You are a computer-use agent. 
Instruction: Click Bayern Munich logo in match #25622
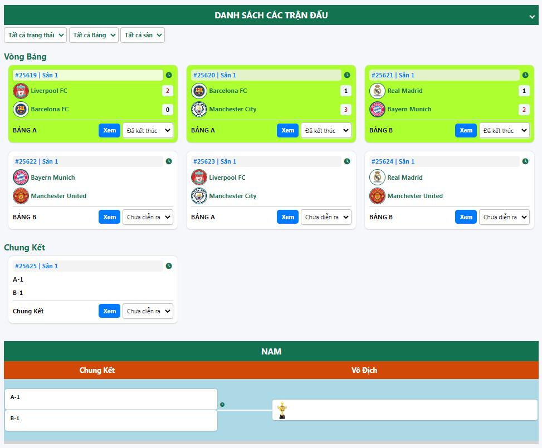coord(21,178)
